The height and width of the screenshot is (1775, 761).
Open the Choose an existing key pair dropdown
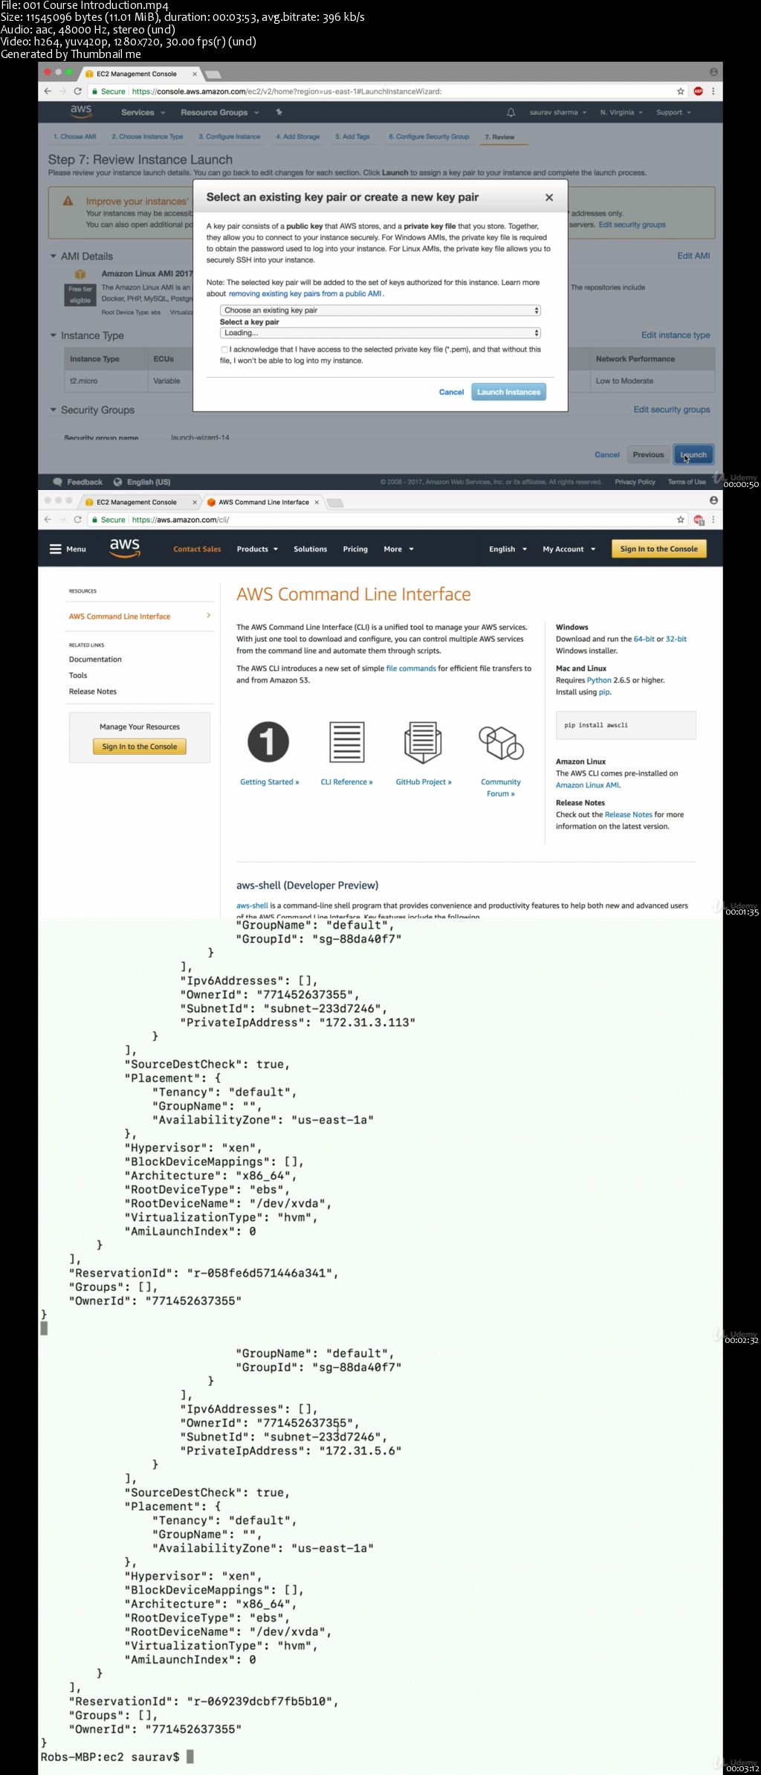pyautogui.click(x=380, y=310)
